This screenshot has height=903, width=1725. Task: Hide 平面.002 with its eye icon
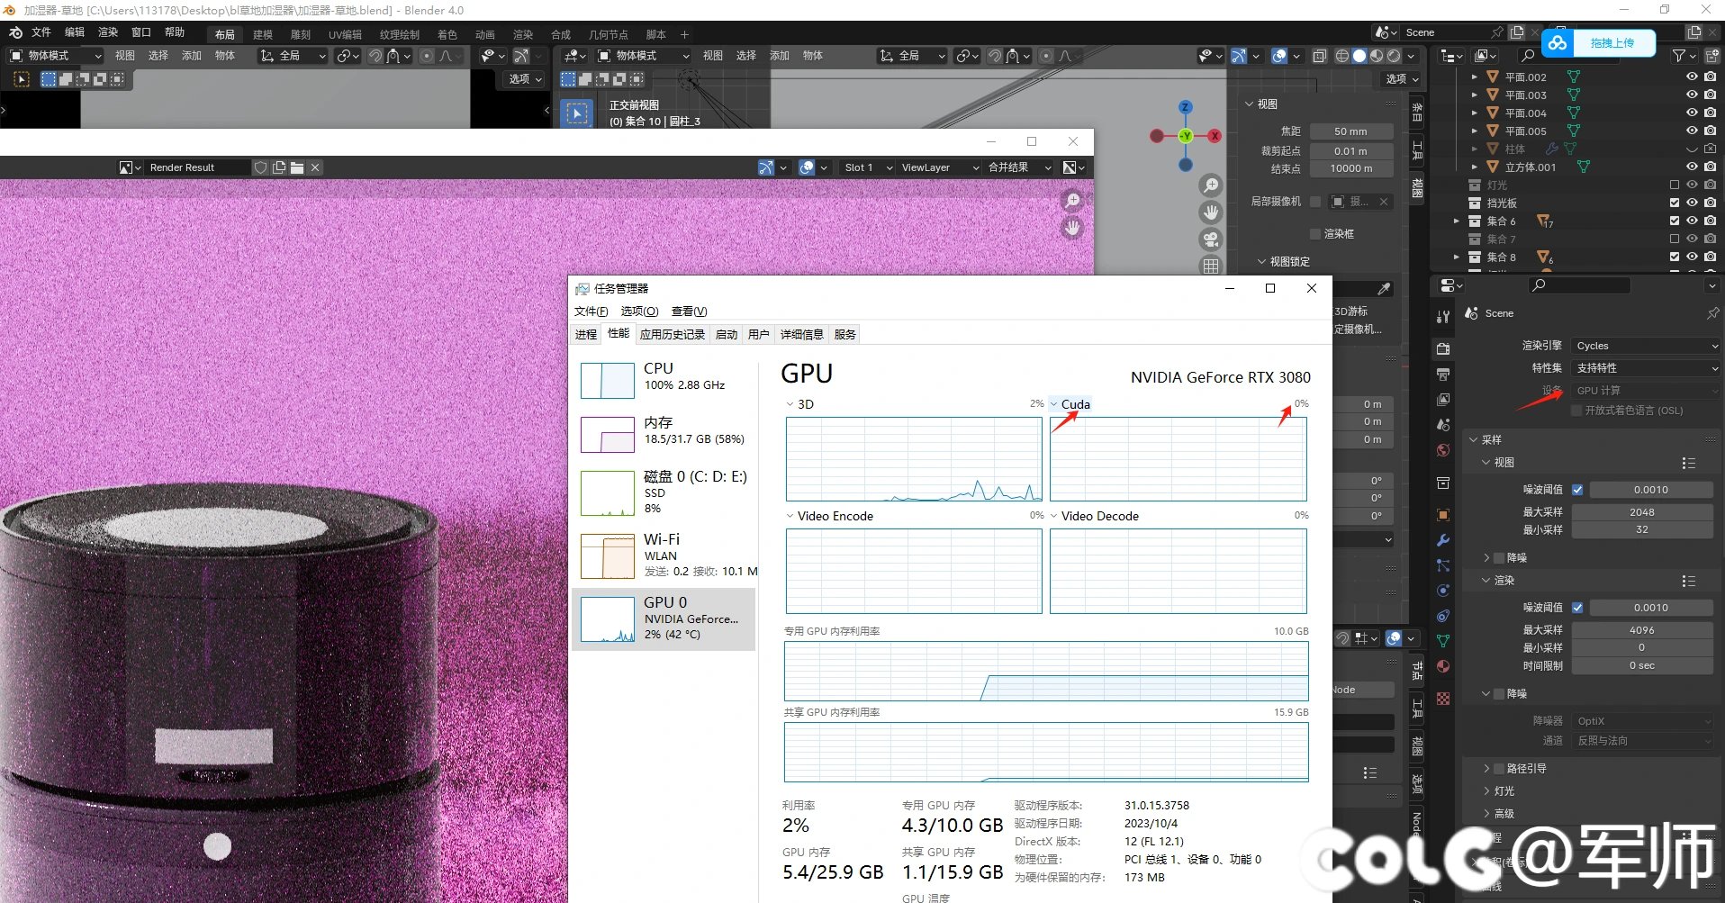pyautogui.click(x=1693, y=77)
